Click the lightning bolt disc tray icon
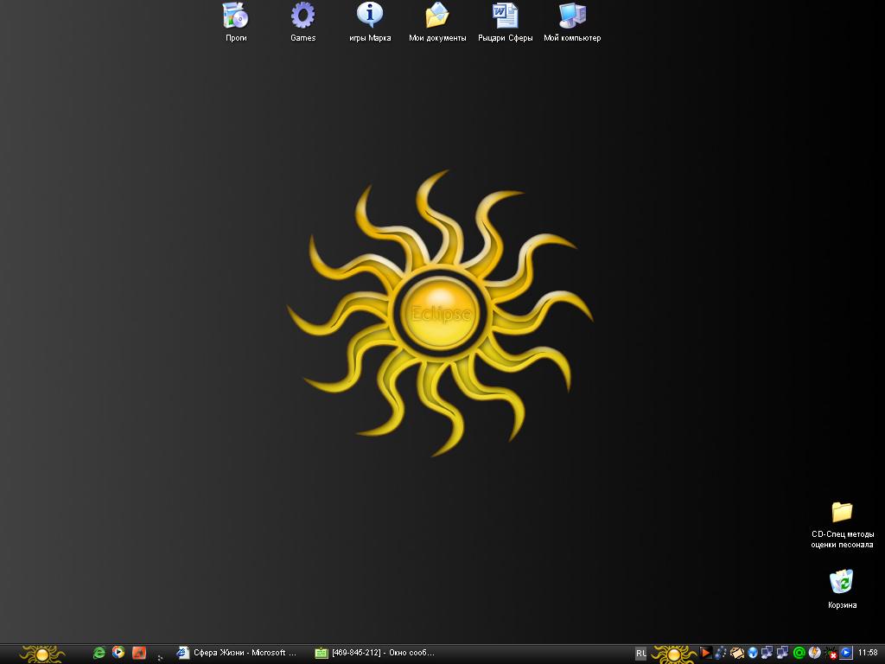The height and width of the screenshot is (664, 885). coord(814,654)
